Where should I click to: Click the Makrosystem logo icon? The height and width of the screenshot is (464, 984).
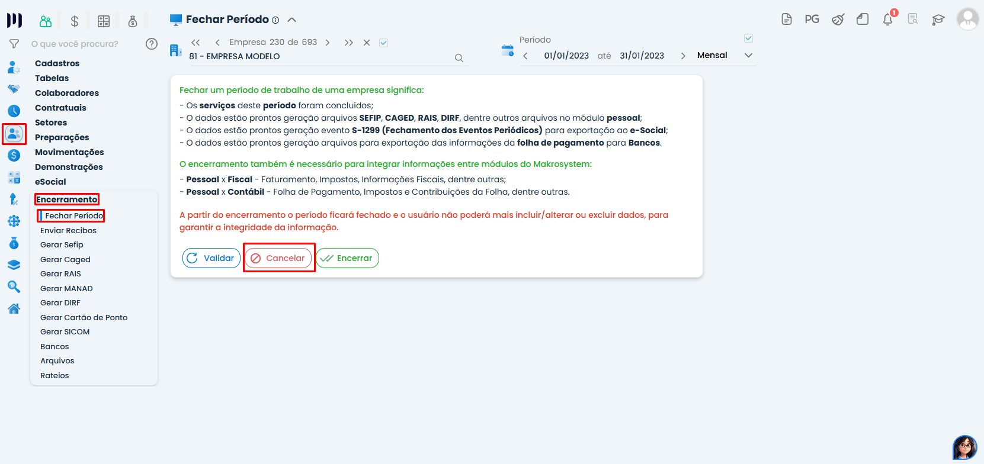[14, 20]
